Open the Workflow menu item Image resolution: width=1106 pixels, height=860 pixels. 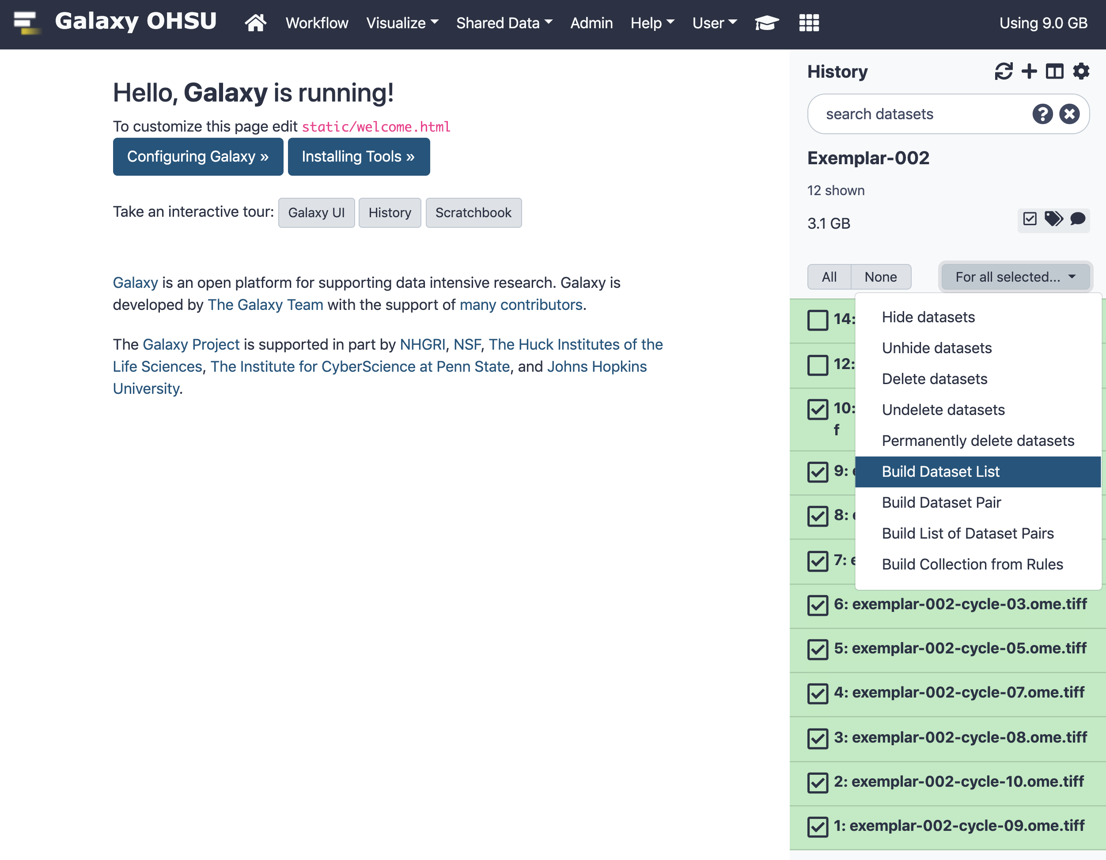click(x=317, y=23)
